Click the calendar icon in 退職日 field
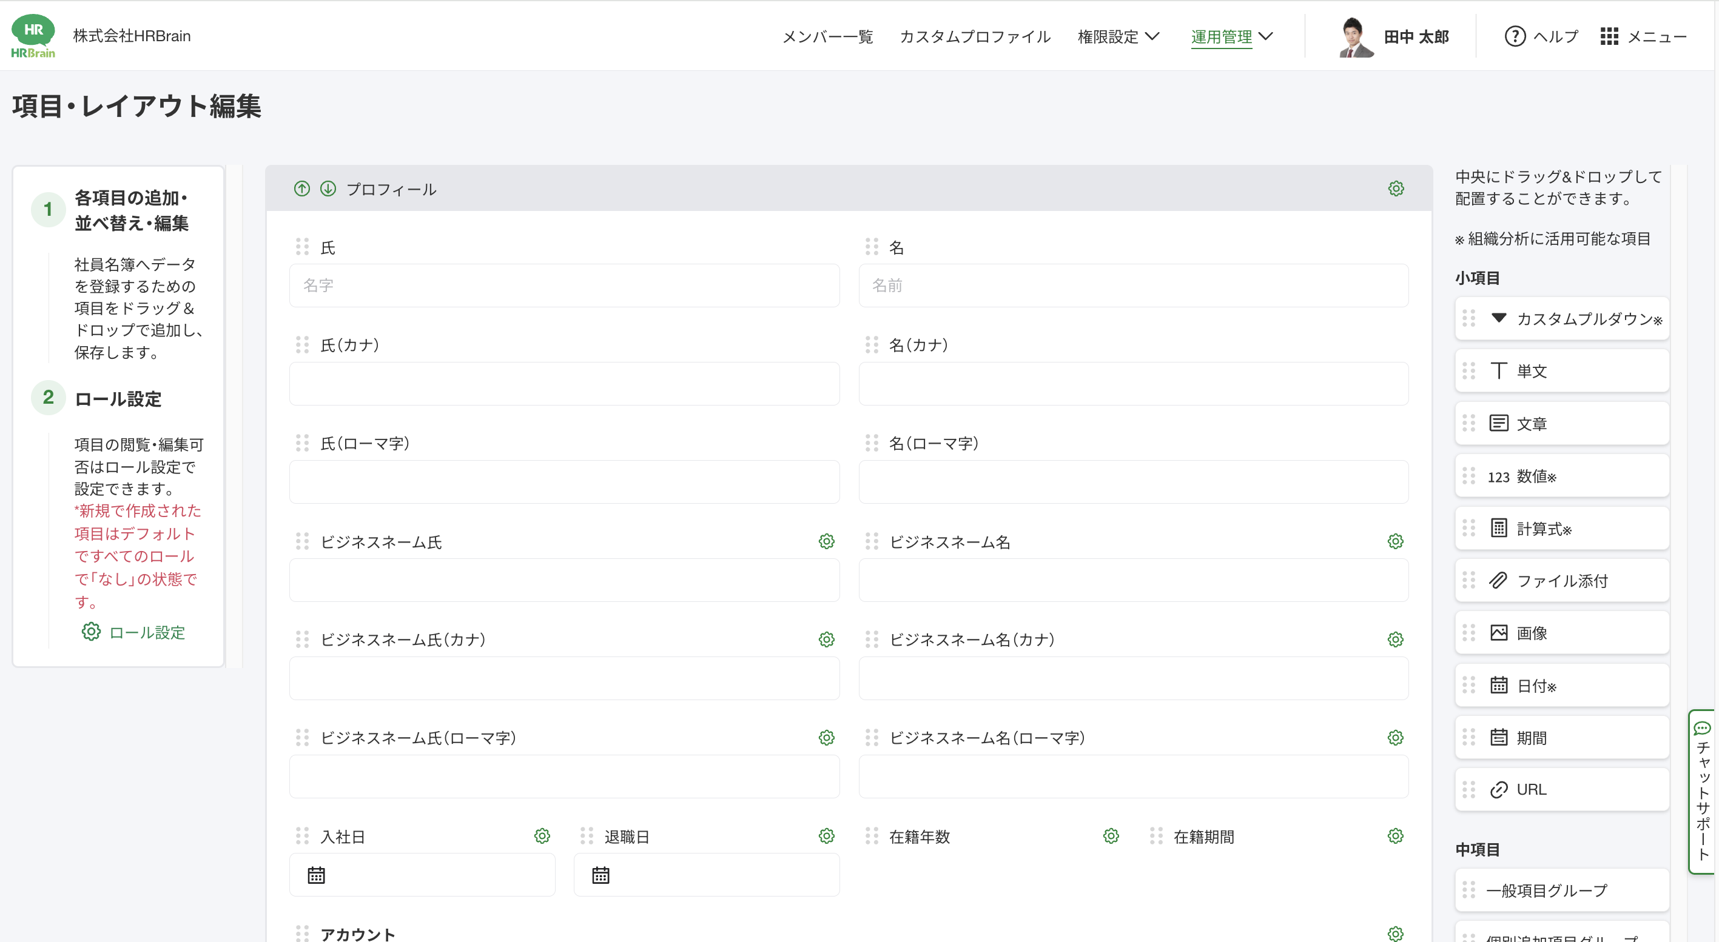This screenshot has width=1719, height=942. pos(600,875)
